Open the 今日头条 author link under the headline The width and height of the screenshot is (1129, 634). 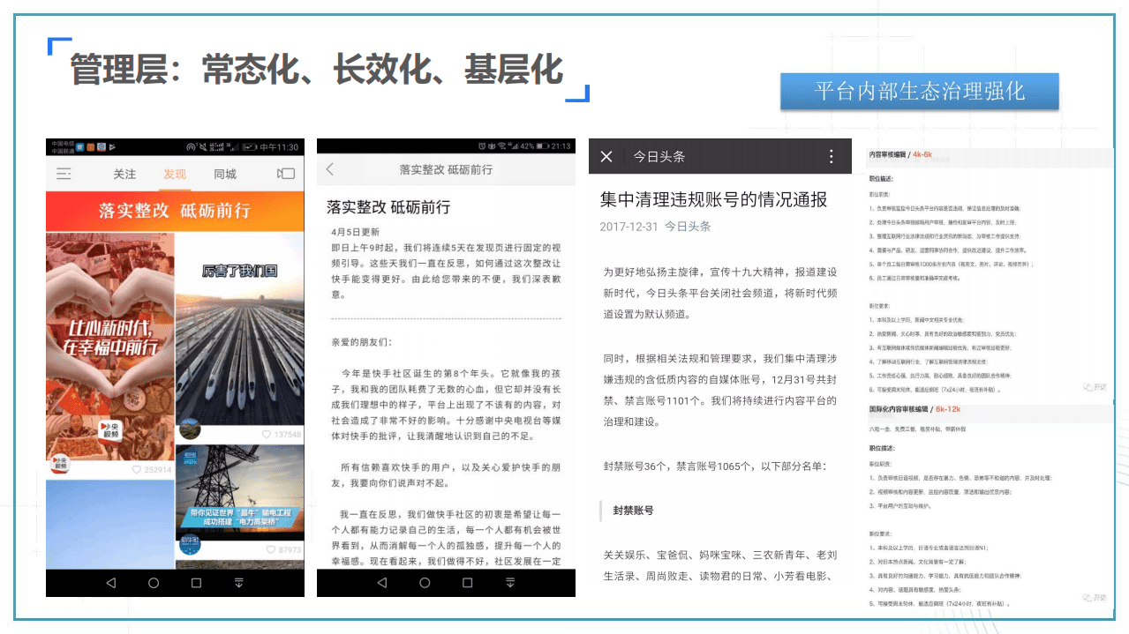tap(687, 226)
